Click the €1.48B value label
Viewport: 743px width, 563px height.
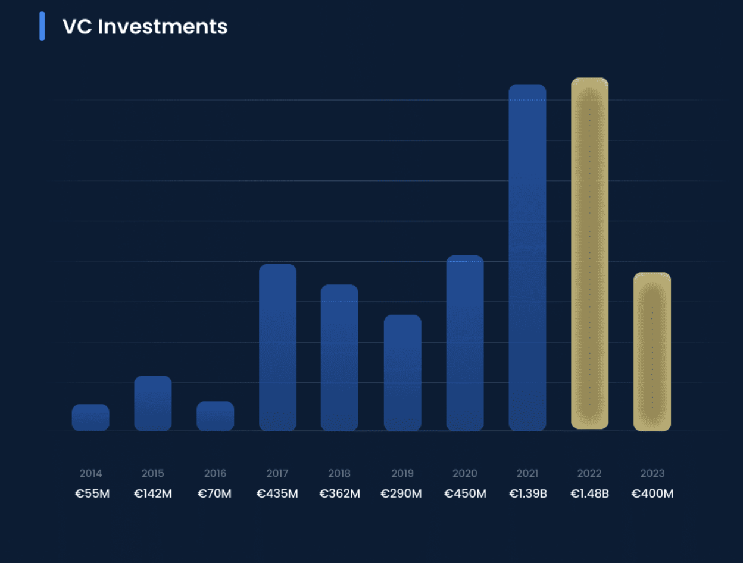[589, 494]
